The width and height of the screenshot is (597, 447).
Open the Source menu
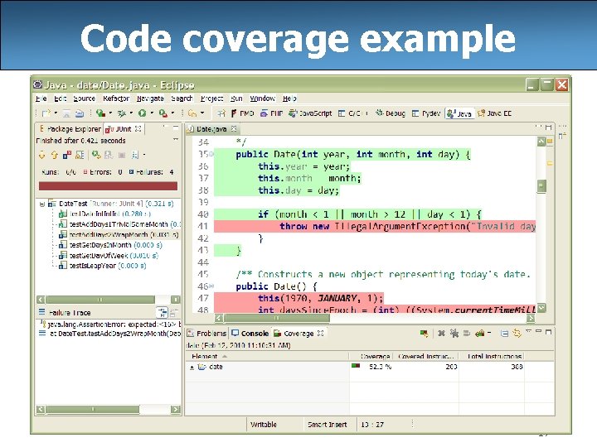click(x=84, y=99)
